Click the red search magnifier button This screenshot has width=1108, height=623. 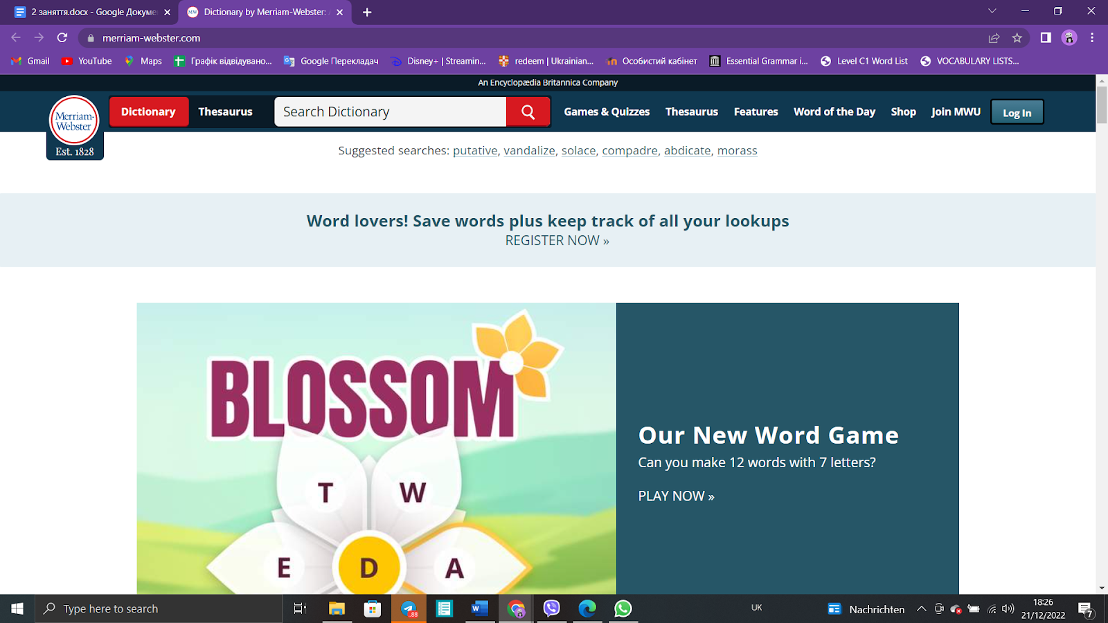tap(528, 111)
